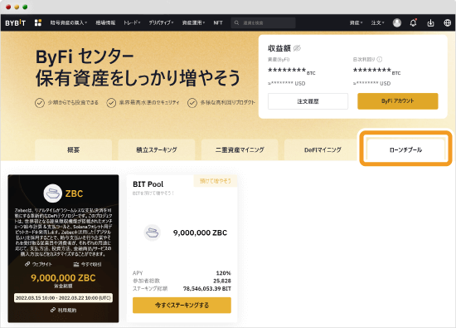Click the 120% APY value
The width and height of the screenshot is (456, 328).
[223, 273]
